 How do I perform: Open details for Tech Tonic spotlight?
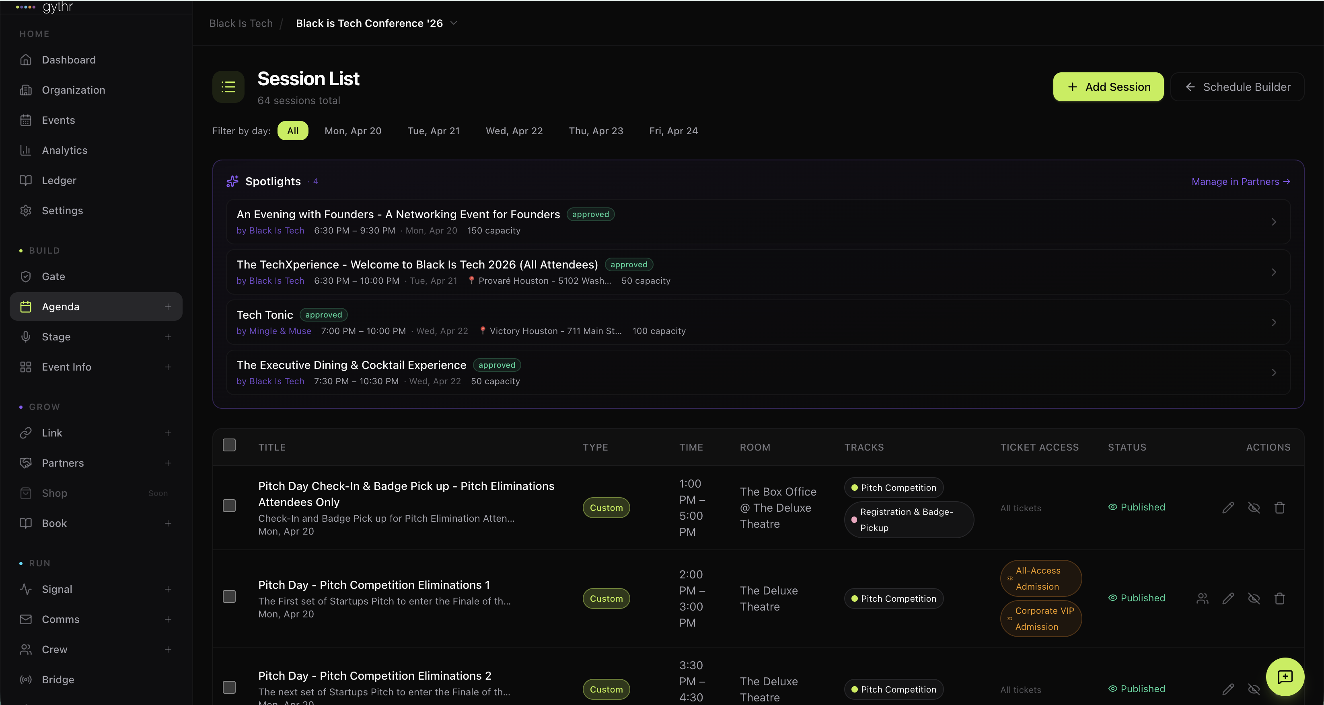(1274, 322)
